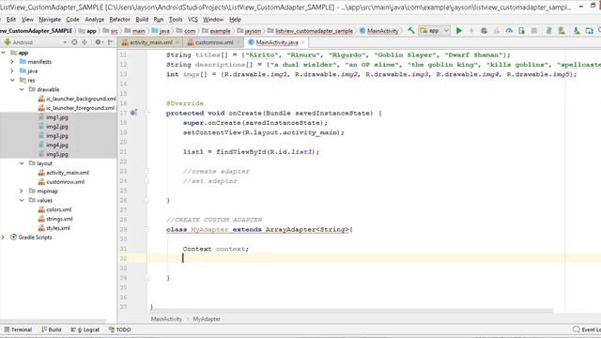Open the Window menu
601x338 pixels.
213,19
